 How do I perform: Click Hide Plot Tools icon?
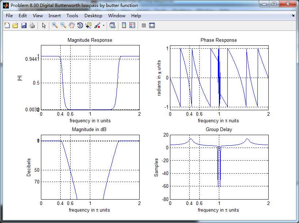[x=144, y=25]
